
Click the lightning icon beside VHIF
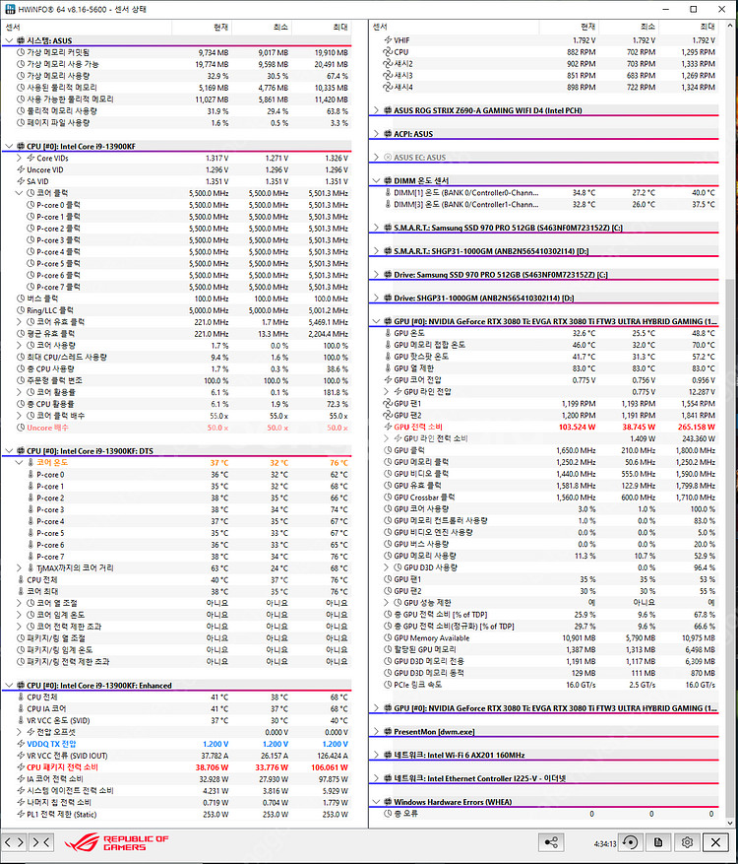[388, 40]
